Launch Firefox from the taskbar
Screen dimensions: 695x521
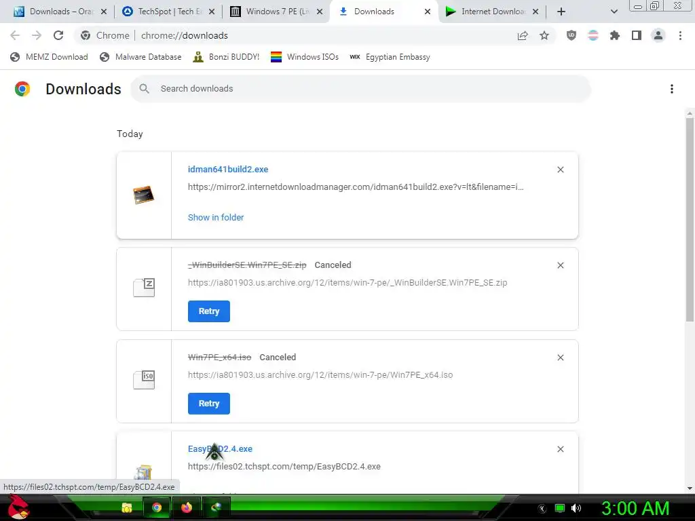pyautogui.click(x=187, y=507)
